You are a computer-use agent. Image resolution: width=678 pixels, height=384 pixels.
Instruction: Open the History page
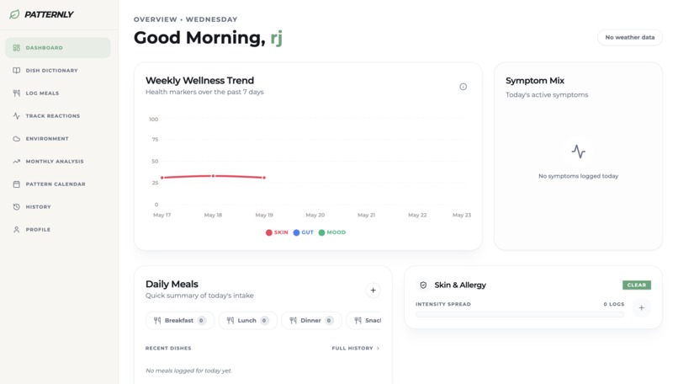tap(58, 206)
